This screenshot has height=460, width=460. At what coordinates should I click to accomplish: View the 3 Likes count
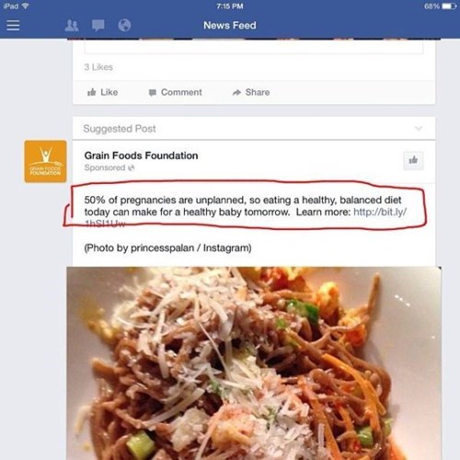98,67
